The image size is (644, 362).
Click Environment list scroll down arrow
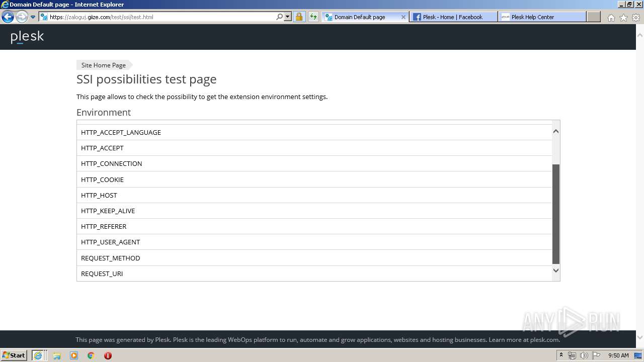point(556,270)
